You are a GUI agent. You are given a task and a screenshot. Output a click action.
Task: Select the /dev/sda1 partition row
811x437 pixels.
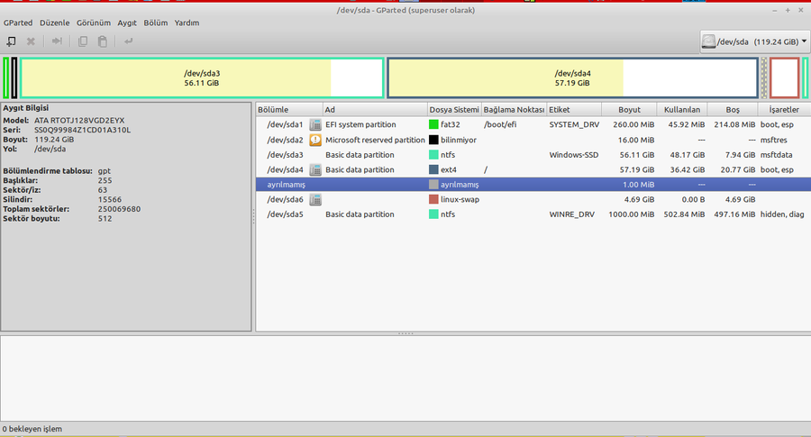point(533,124)
